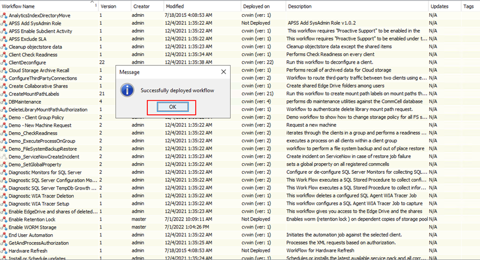Select the Hardware Refresh workflow icon

(5, 250)
